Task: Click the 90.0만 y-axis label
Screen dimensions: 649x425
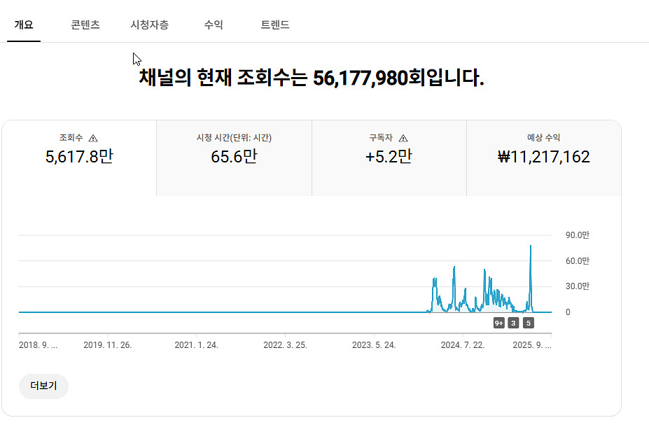Action: click(578, 235)
